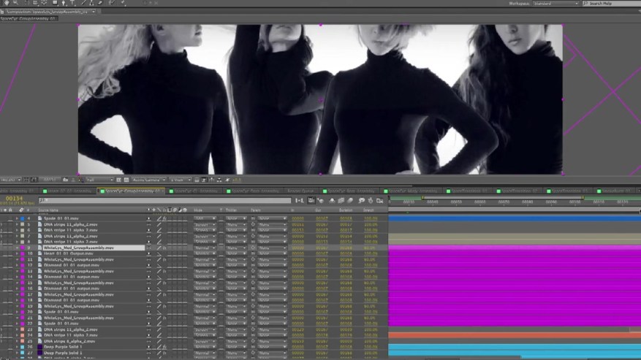Open the composition mini-flowchart in the timeline

click(x=300, y=200)
